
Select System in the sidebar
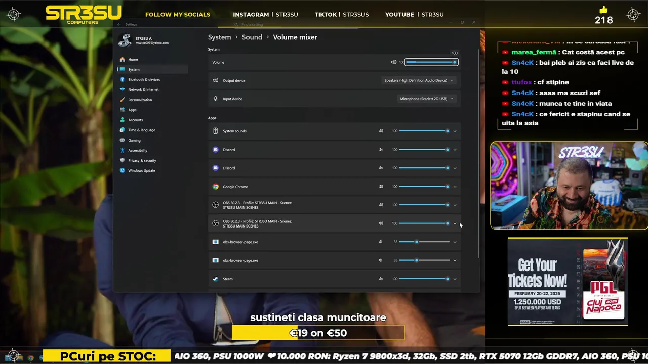click(x=152, y=69)
